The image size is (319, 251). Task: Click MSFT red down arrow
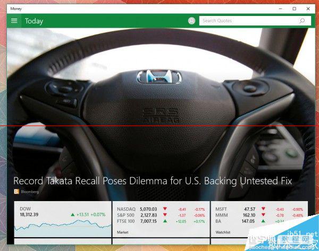pyautogui.click(x=263, y=209)
